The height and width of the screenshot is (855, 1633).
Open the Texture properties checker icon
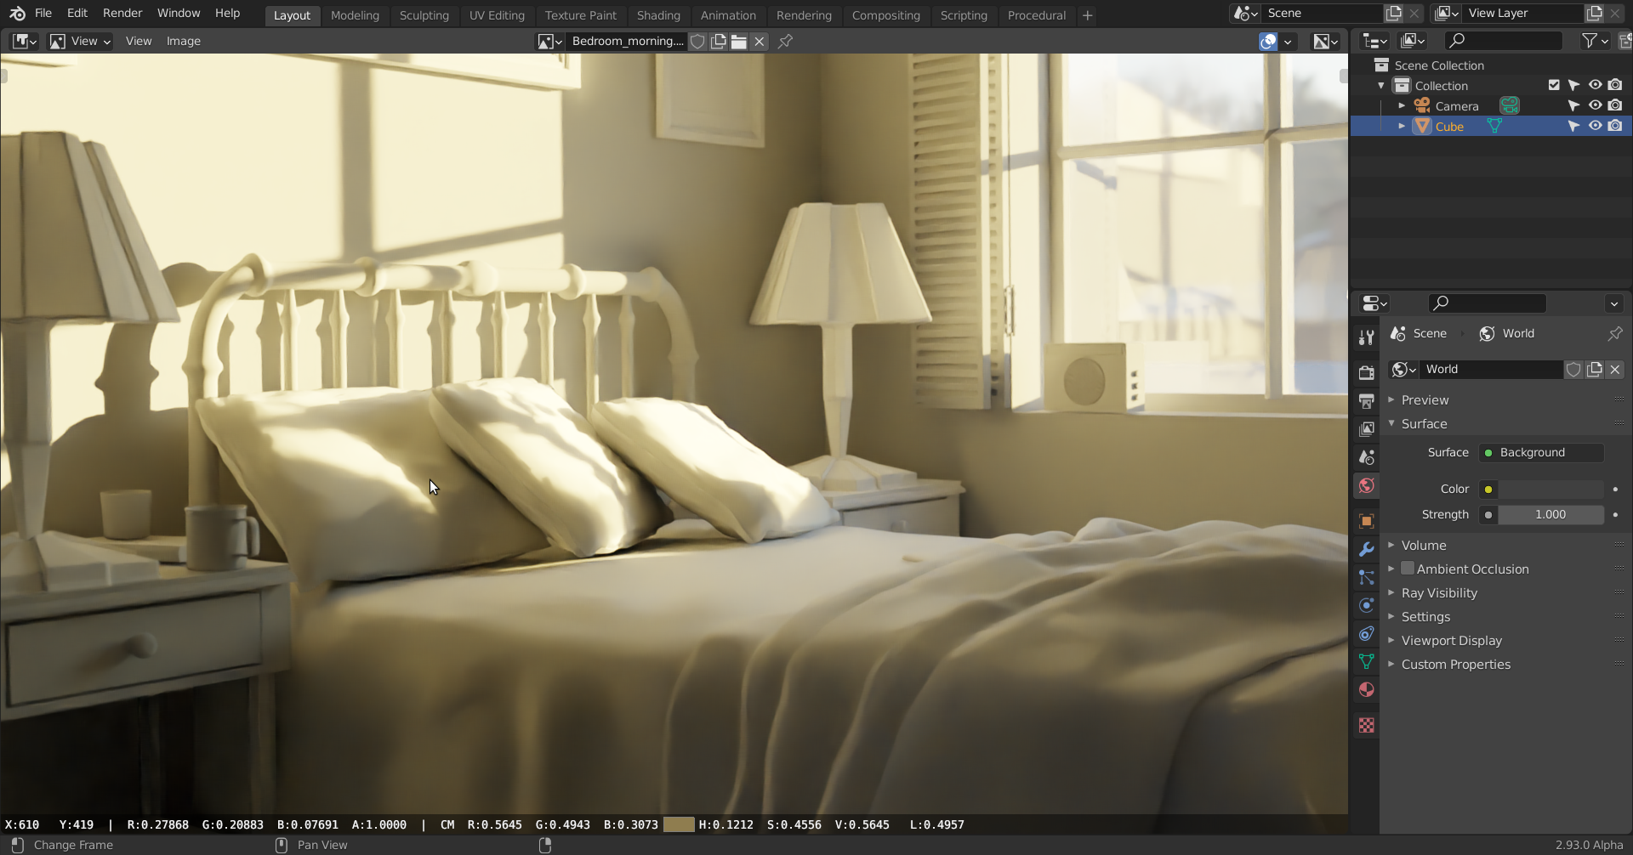click(x=1366, y=725)
